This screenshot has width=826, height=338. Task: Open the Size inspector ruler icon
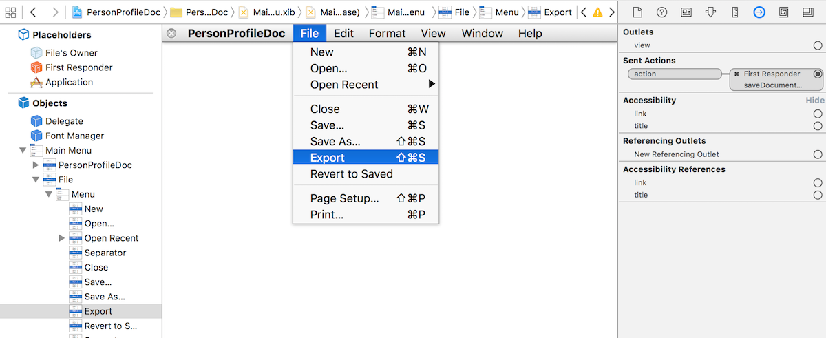pyautogui.click(x=734, y=12)
